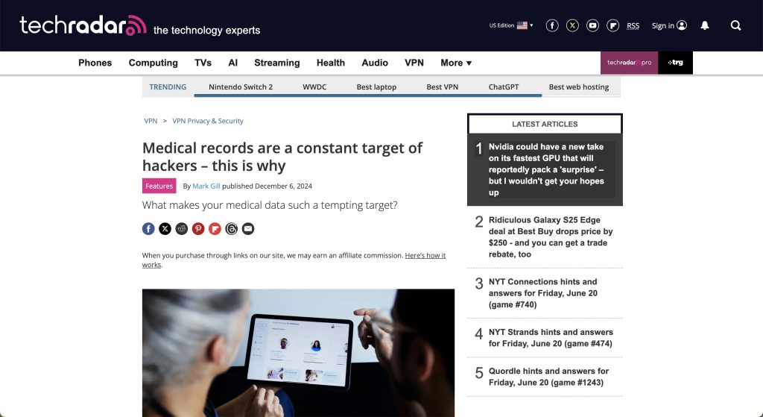The width and height of the screenshot is (763, 417).
Task: Select trending topic Best web hosting
Action: coord(578,87)
